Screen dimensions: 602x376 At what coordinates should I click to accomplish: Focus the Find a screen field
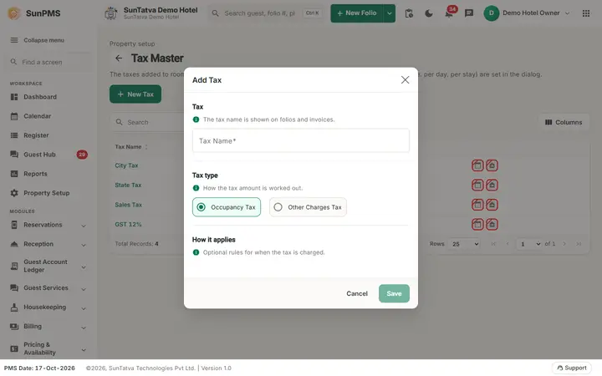48,62
